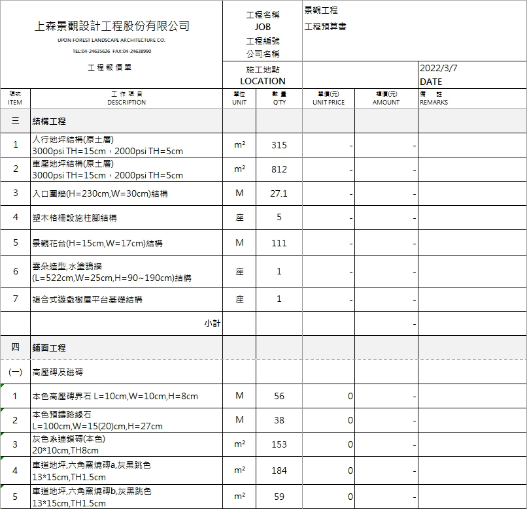Click the quantity cell showing 315
Viewport: 527px width, 509px height.
279,145
